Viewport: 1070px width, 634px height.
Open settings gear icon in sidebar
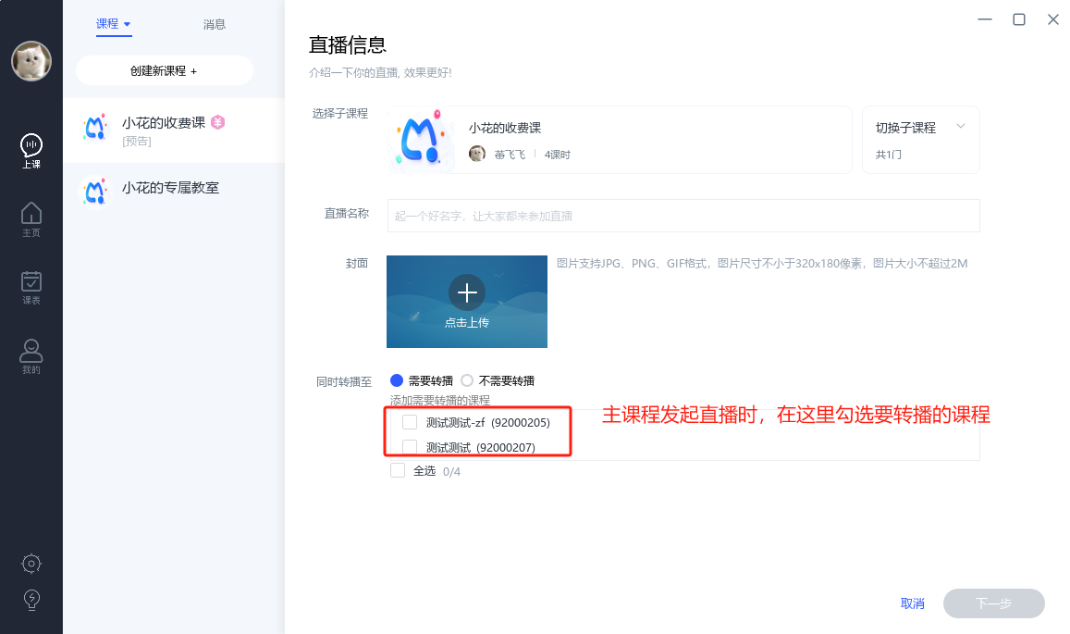31,564
